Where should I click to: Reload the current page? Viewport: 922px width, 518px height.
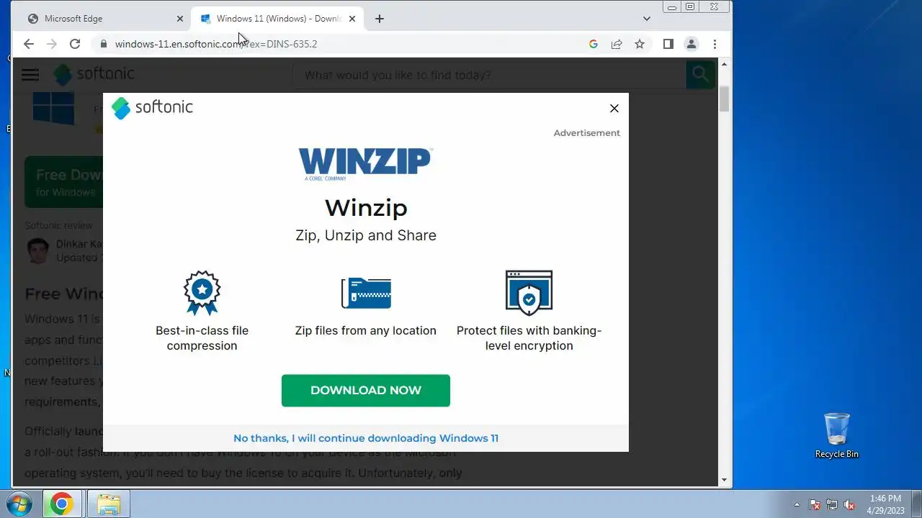[x=74, y=44]
